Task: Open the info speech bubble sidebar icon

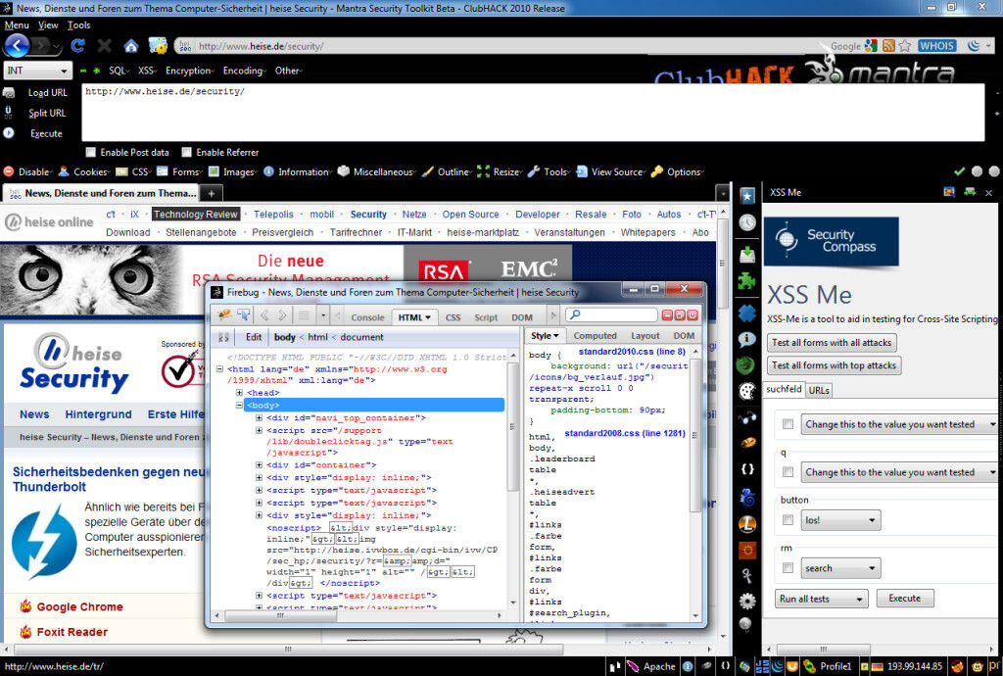Action: pos(747,339)
